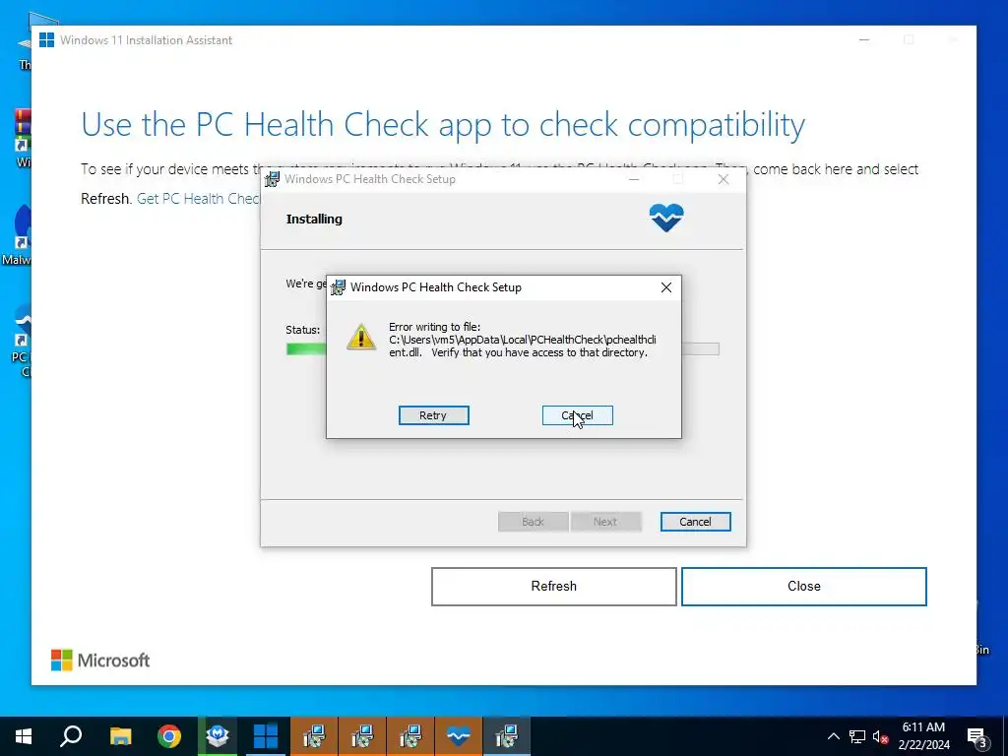Image resolution: width=1008 pixels, height=756 pixels.
Task: Open the Windows Start menu
Action: (x=24, y=736)
